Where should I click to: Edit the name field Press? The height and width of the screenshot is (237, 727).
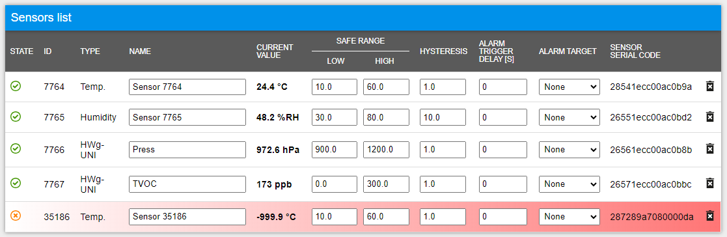[x=187, y=150]
